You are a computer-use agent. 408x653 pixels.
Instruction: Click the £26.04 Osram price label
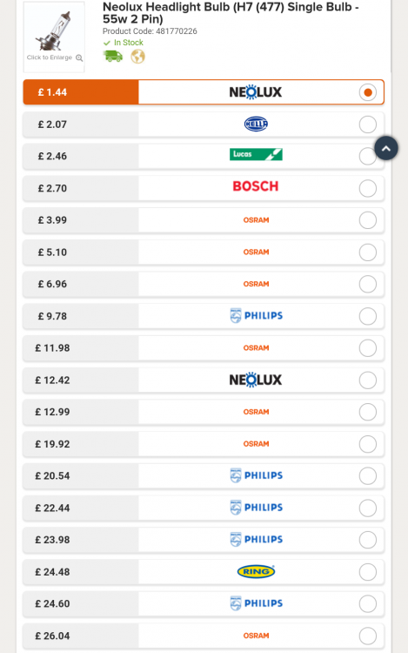[52, 636]
